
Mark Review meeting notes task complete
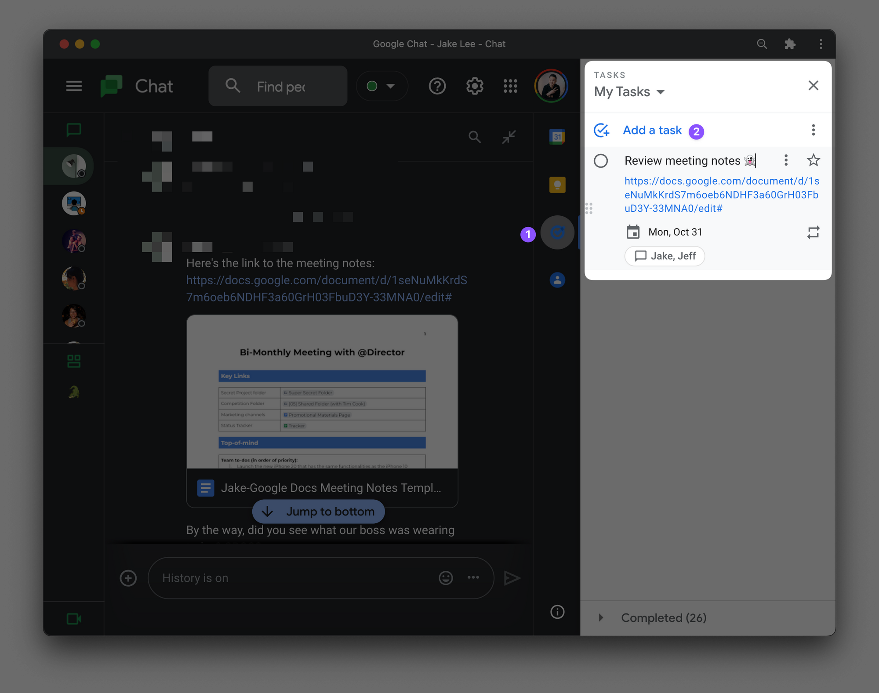(x=601, y=161)
